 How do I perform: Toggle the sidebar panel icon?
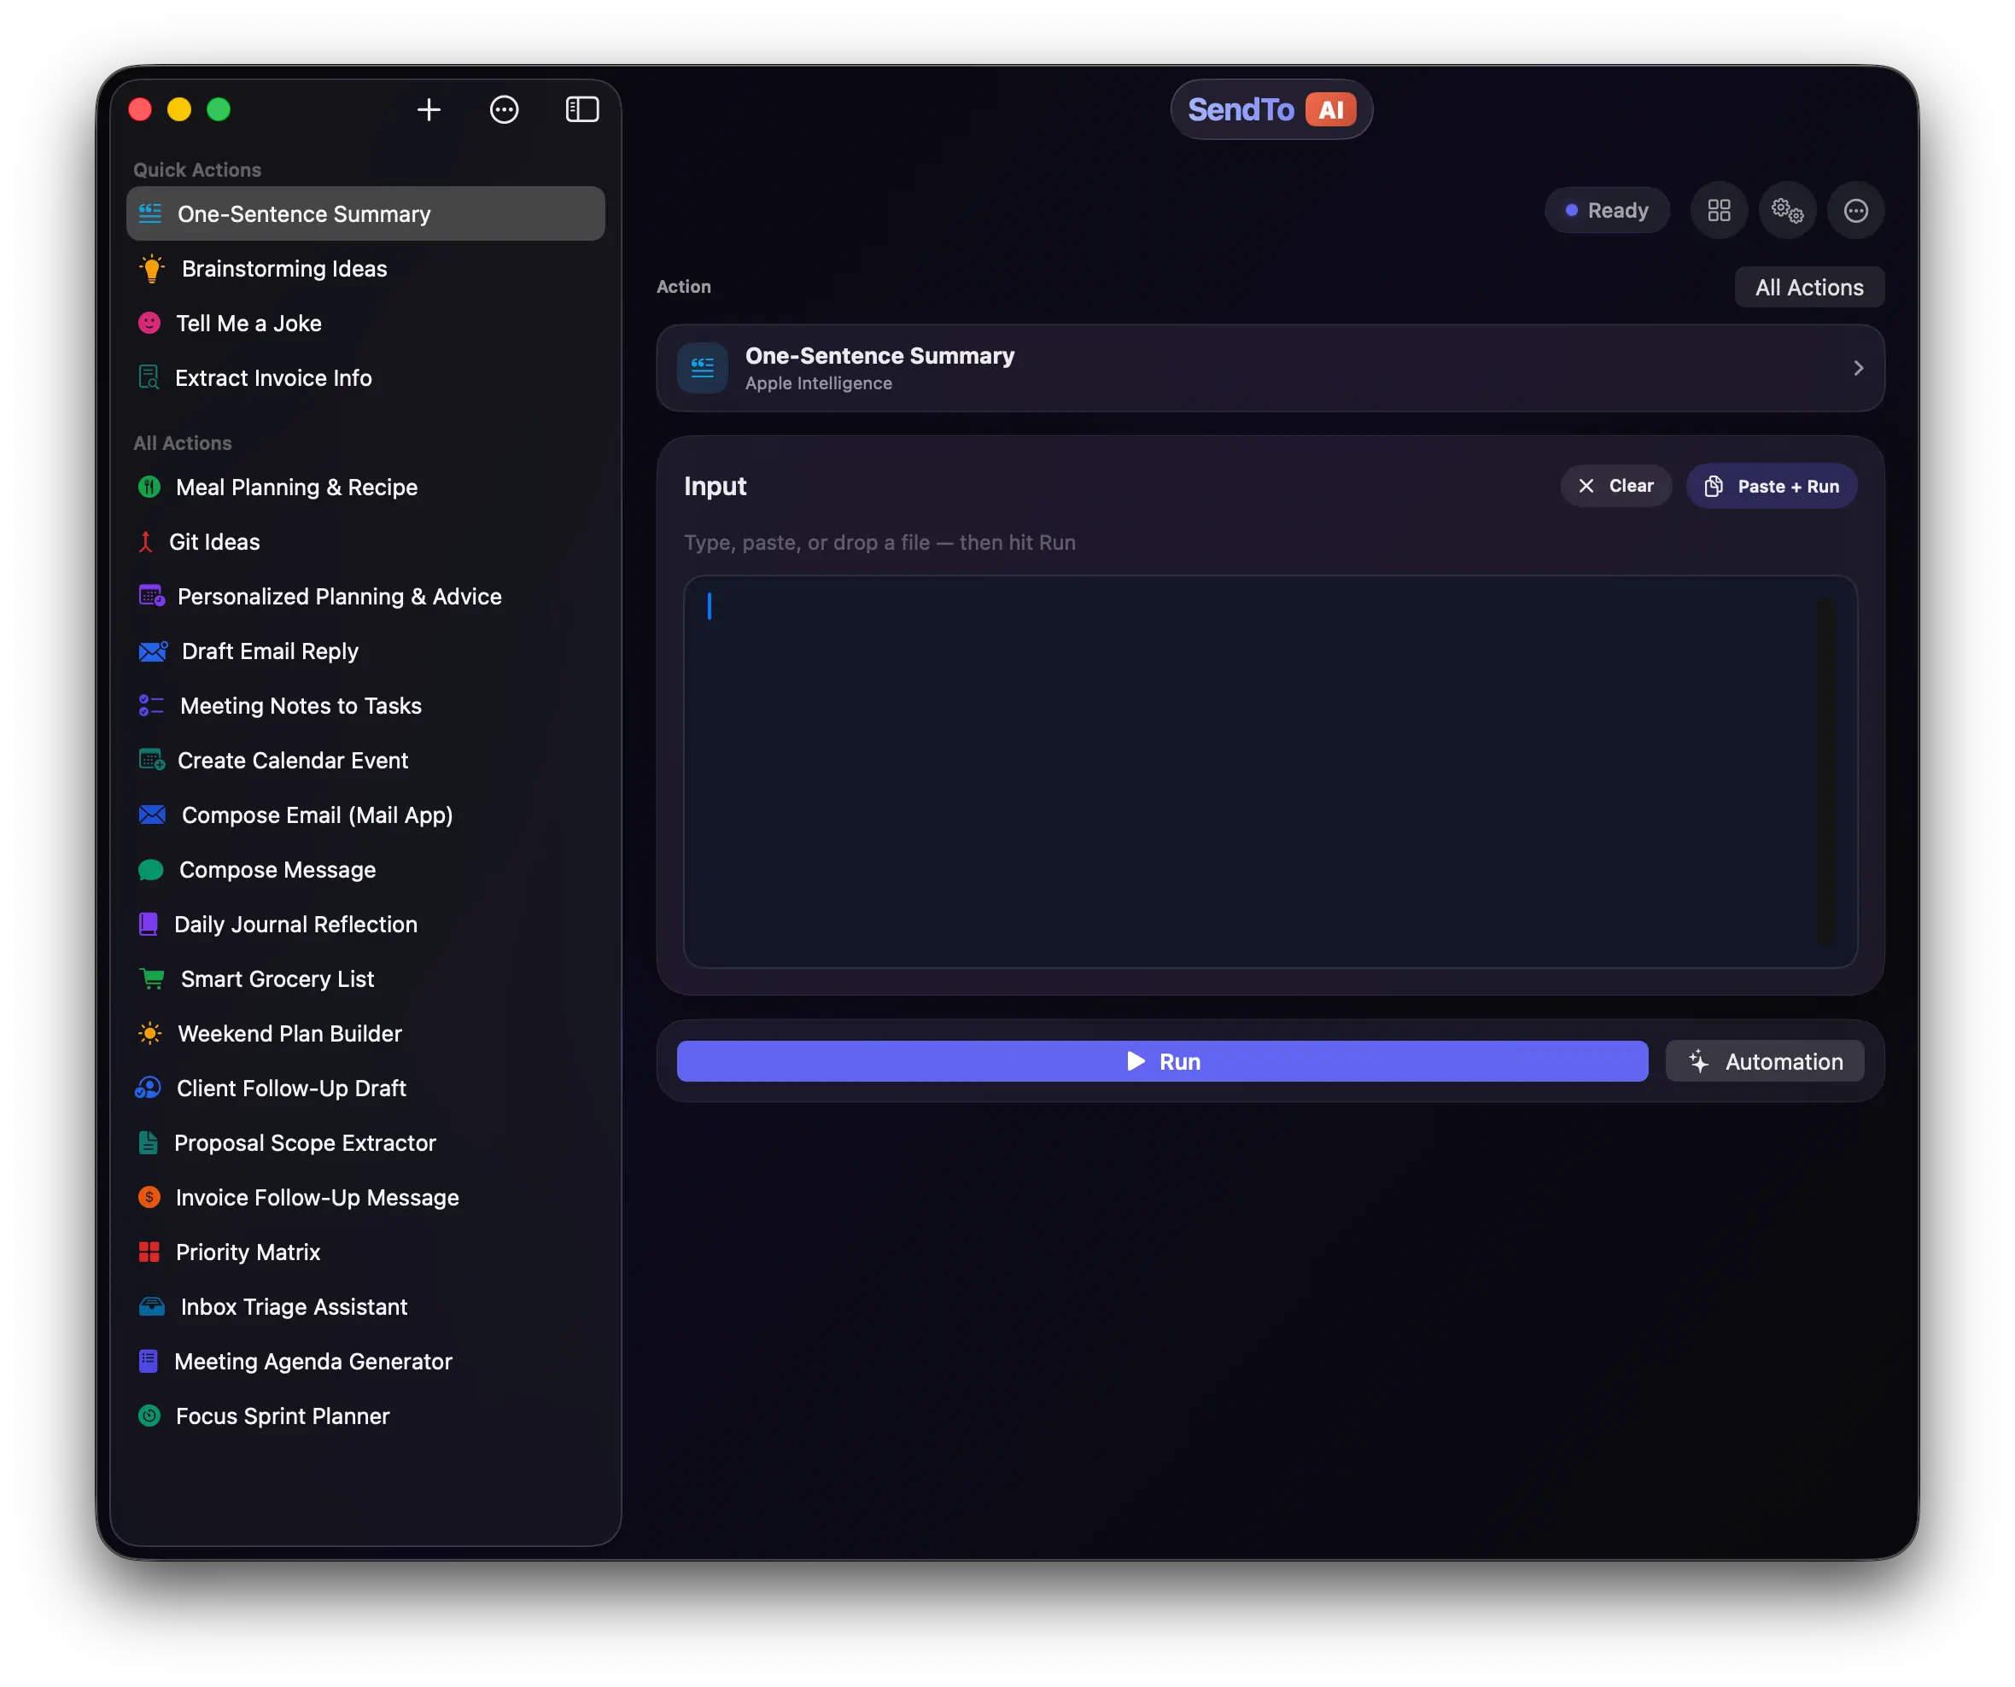[x=581, y=109]
